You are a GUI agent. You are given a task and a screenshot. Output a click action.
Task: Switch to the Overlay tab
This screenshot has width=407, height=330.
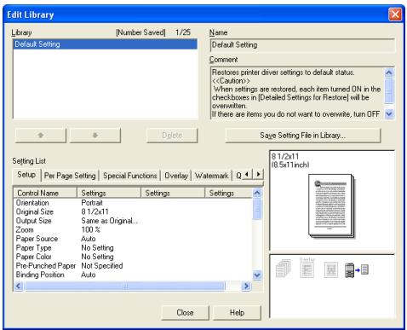tap(176, 176)
